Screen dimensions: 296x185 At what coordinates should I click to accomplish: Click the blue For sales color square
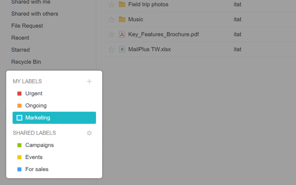19,169
